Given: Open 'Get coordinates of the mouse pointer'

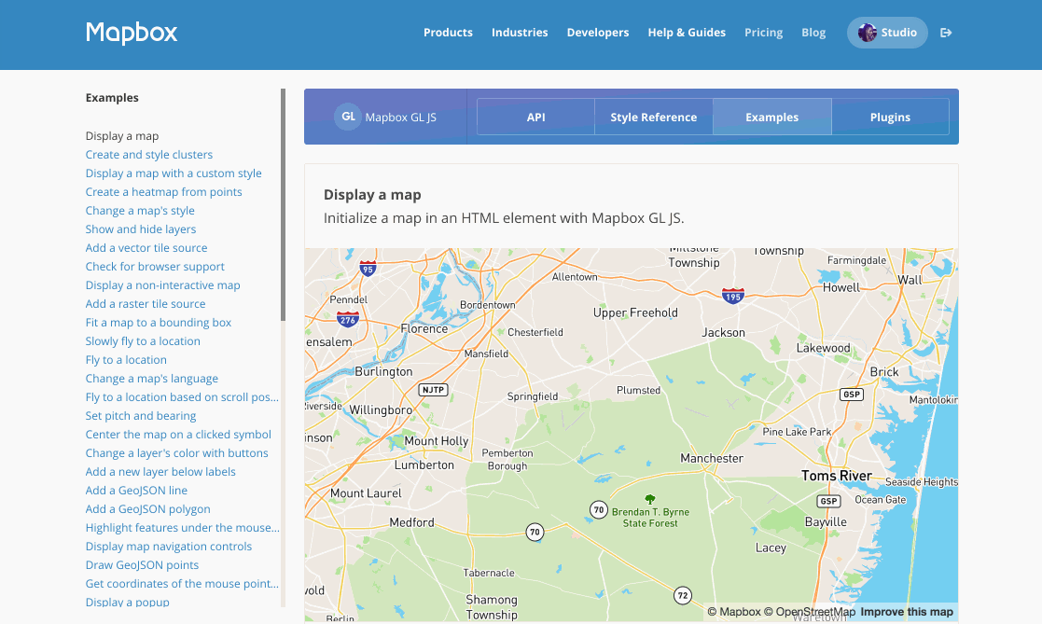Looking at the screenshot, I should 182,584.
